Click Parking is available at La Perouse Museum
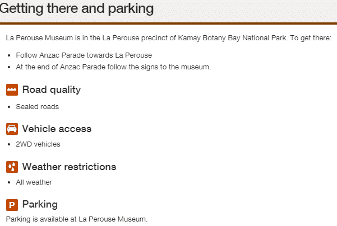This screenshot has height=226, width=337. click(x=77, y=219)
